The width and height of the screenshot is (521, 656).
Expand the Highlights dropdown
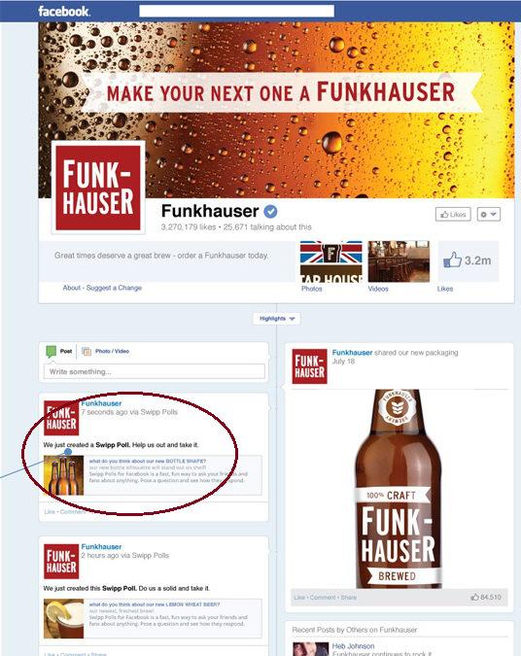(x=277, y=319)
